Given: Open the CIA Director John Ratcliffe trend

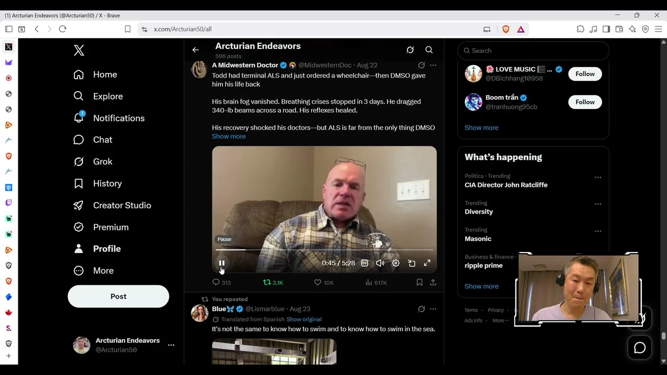Looking at the screenshot, I should [506, 185].
